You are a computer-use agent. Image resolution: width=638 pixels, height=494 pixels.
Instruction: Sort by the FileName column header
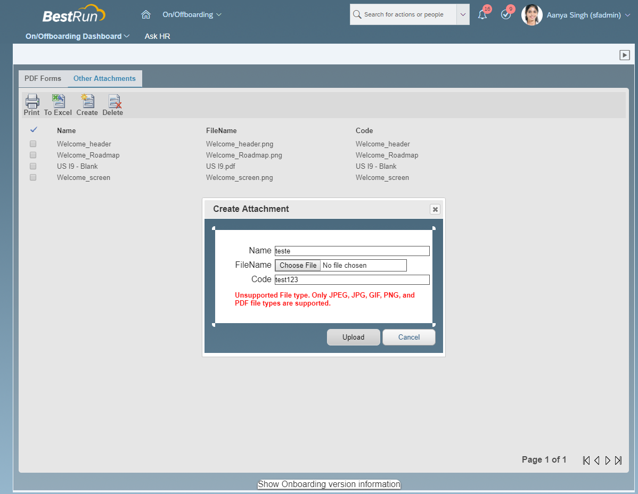click(222, 130)
